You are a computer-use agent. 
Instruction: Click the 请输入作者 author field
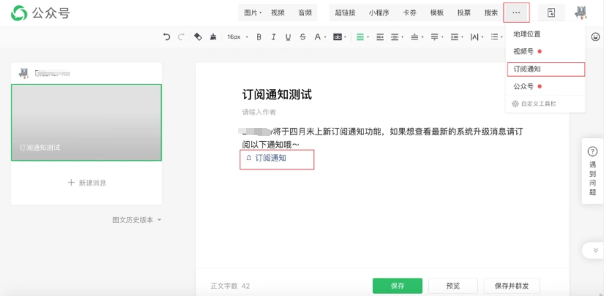(259, 112)
